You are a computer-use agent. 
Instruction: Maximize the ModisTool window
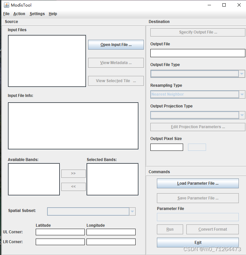tap(224, 5)
